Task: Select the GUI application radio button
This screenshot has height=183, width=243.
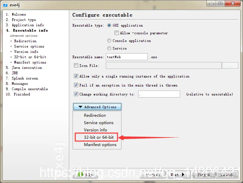Action: tap(109, 25)
